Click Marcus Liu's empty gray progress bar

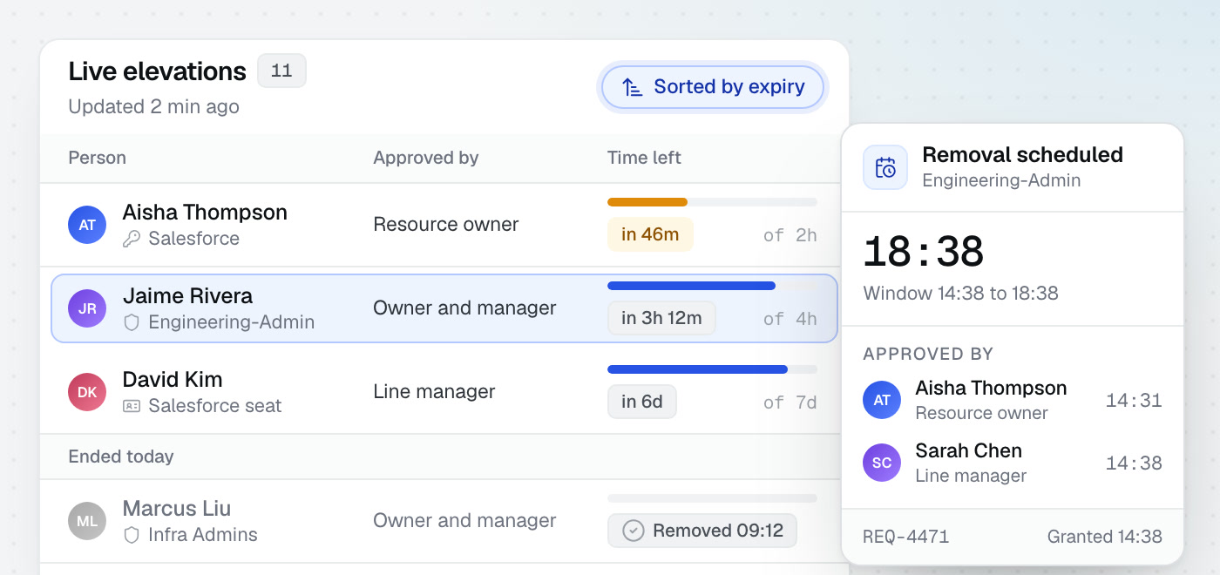712,498
